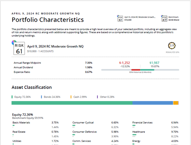Click the orange Cash legend marker
The height and width of the screenshot is (145, 191).
[71, 97]
